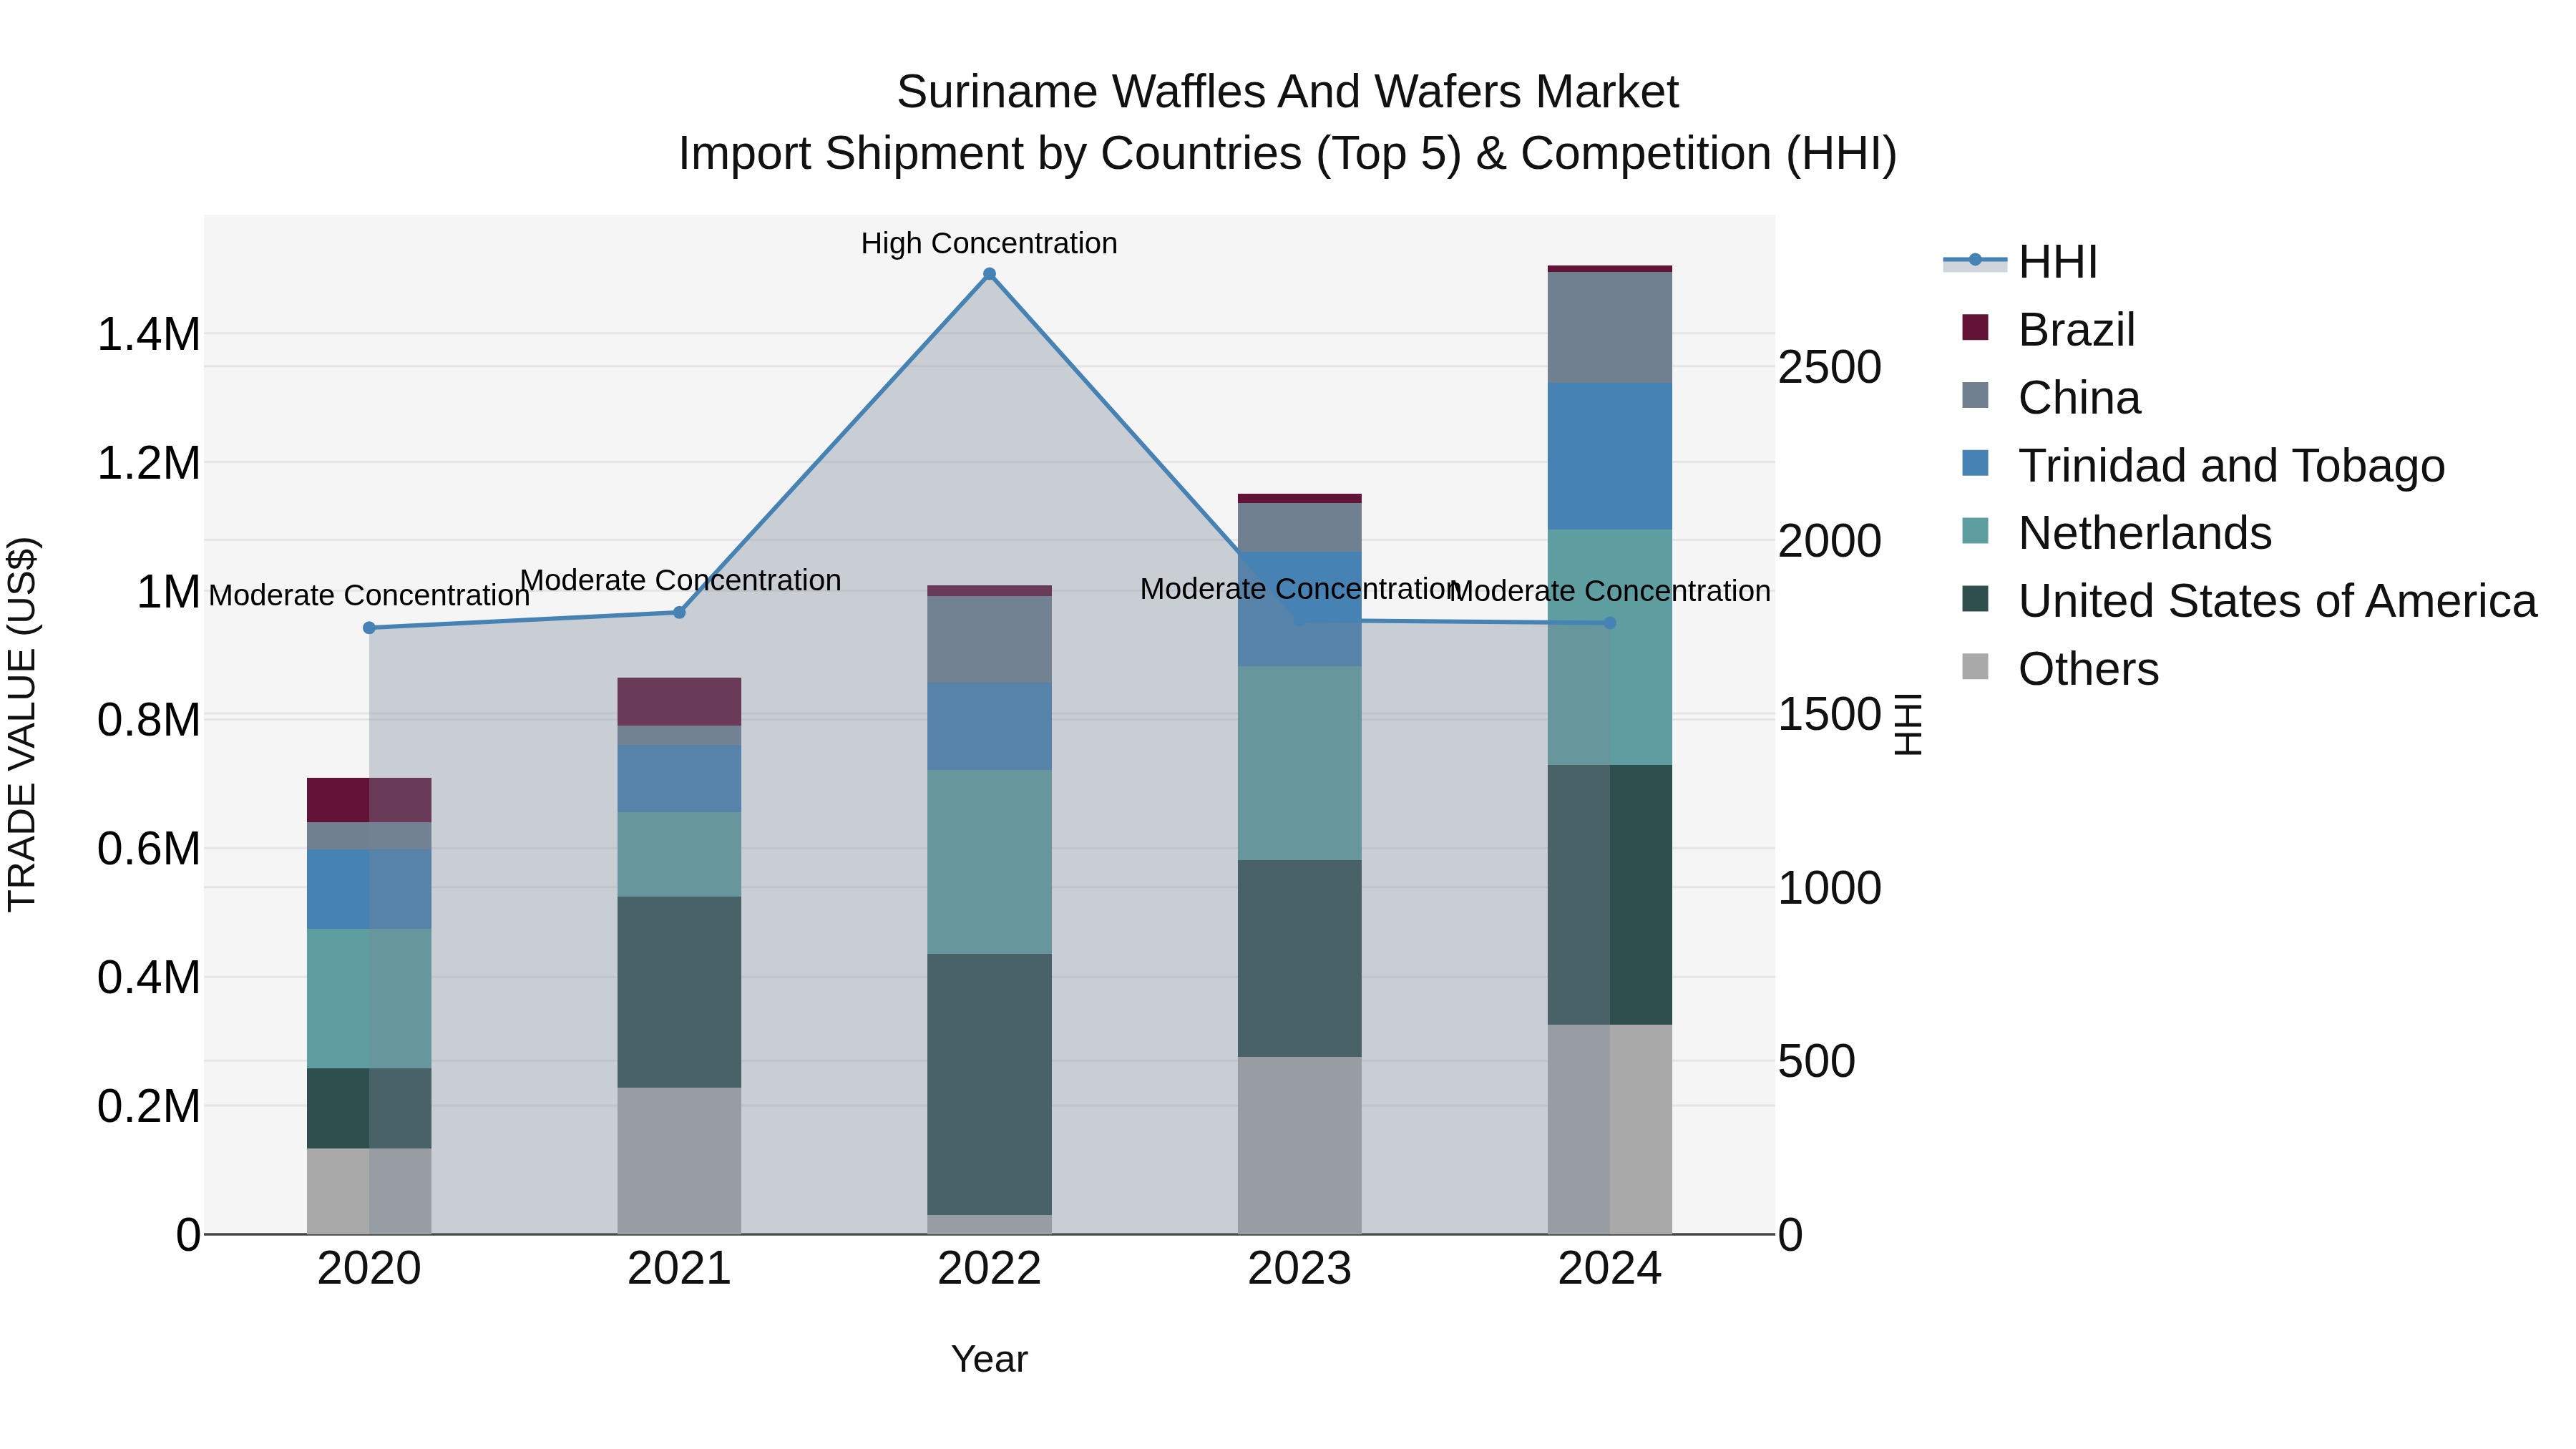Click the Brazil maroon legend swatch
Viewport: 2576px width, 1449px height.
[x=1975, y=327]
